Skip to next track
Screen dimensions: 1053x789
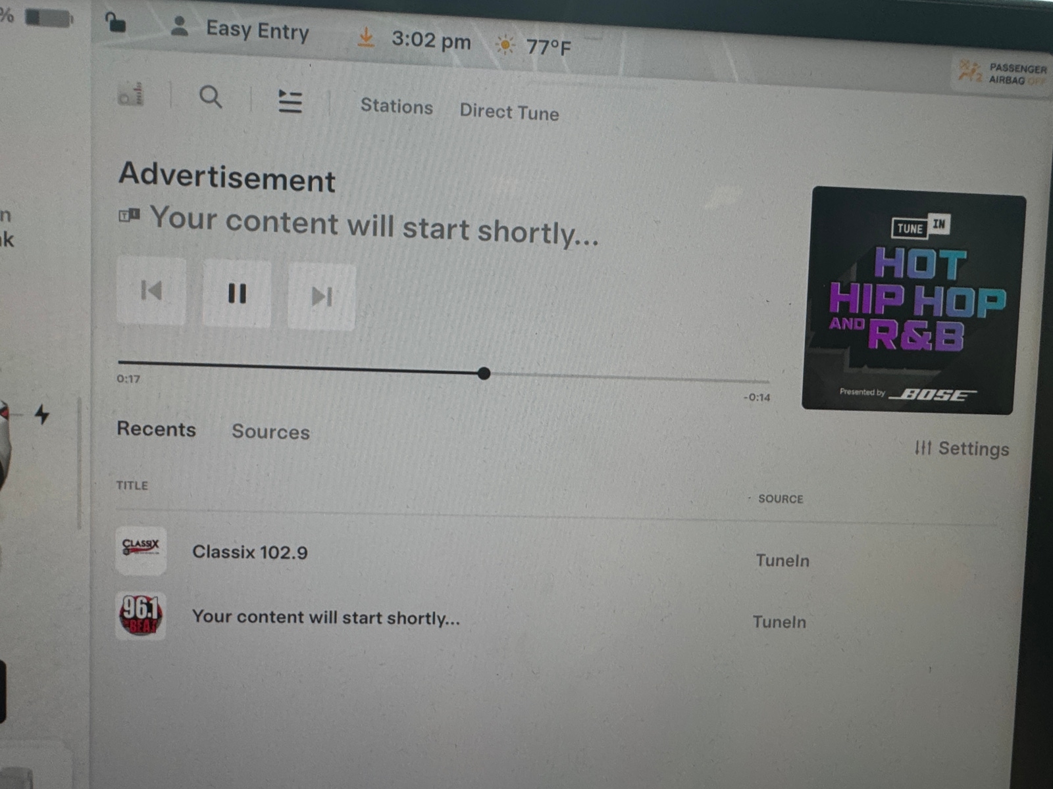pyautogui.click(x=322, y=297)
